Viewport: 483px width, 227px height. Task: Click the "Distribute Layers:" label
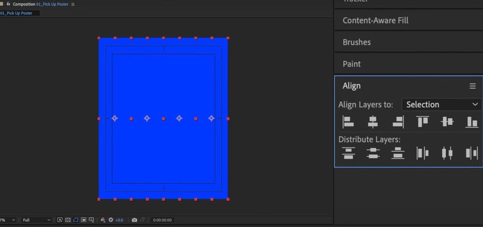point(369,140)
